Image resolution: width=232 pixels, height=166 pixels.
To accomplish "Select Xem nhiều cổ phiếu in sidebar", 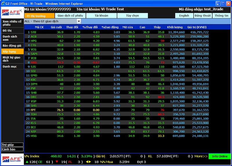I will [x=12, y=23].
